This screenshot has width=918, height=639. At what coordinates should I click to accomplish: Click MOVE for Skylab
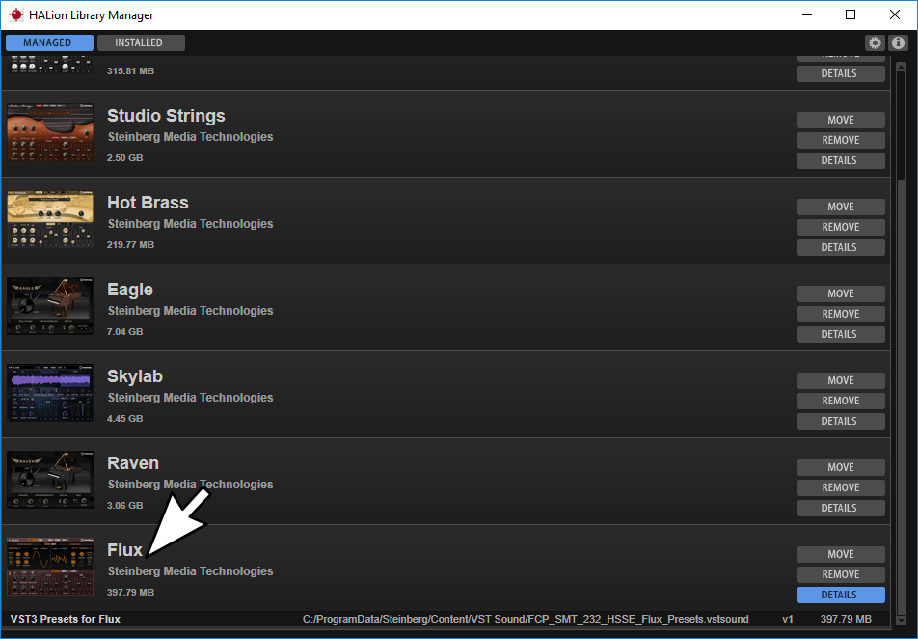coord(841,380)
